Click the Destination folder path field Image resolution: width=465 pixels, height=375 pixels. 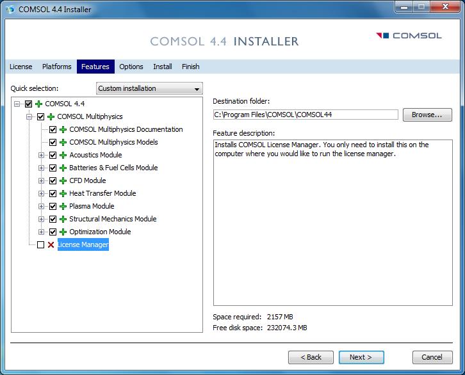tap(305, 115)
